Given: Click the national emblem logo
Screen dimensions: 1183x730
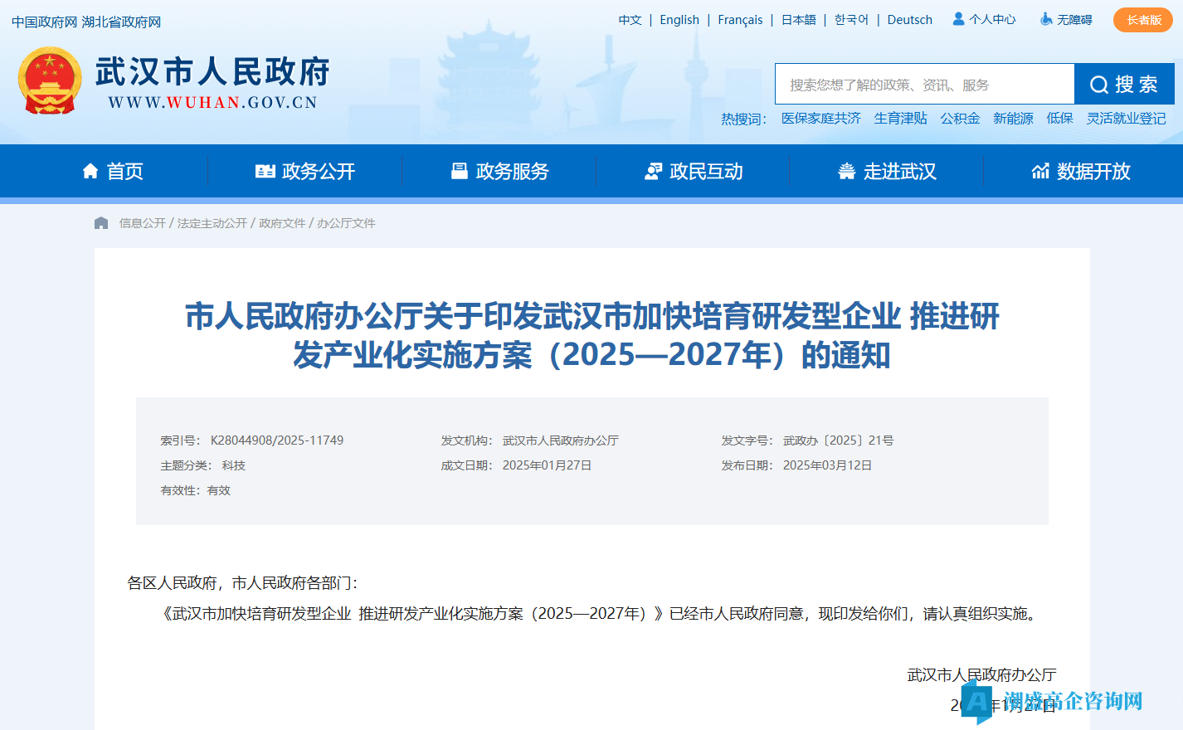Looking at the screenshot, I should [x=50, y=80].
